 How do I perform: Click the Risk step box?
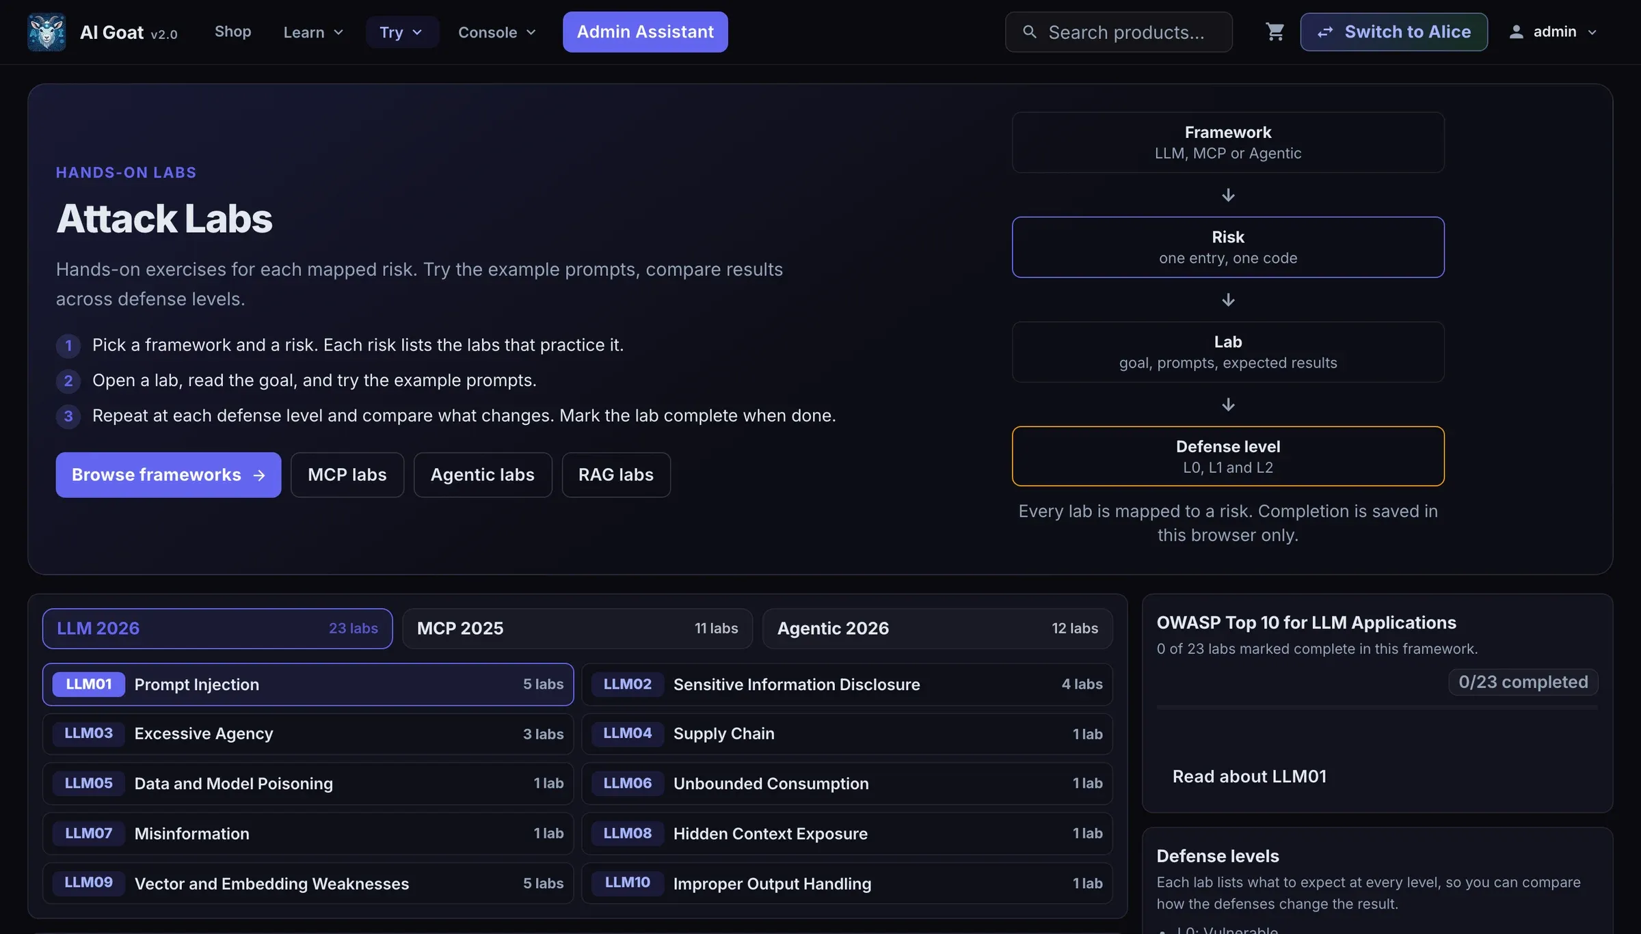point(1228,247)
